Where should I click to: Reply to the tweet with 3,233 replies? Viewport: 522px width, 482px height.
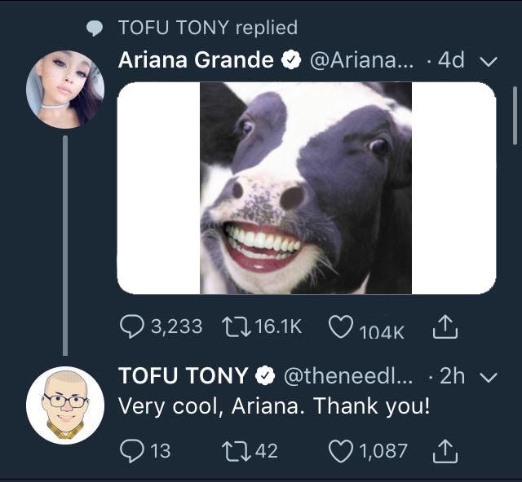[x=131, y=326]
